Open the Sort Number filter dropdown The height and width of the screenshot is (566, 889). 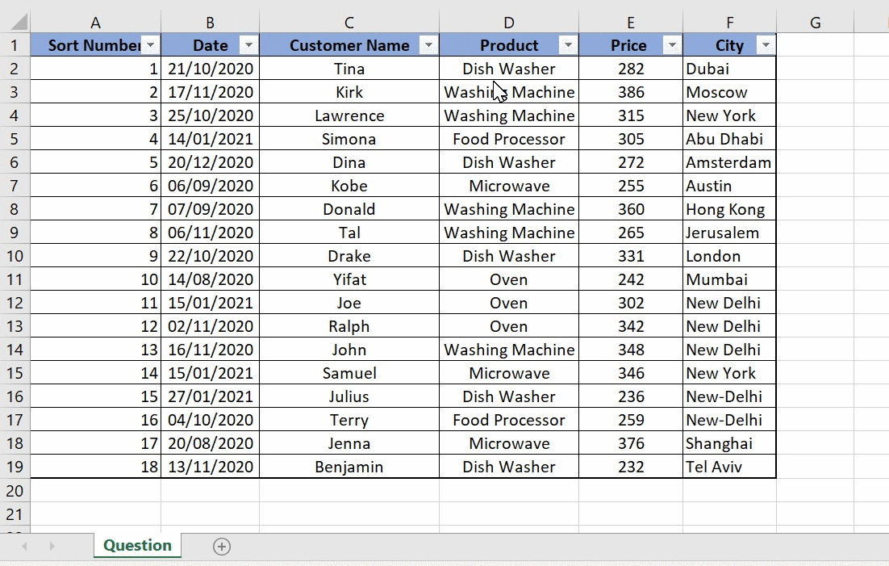pos(150,45)
